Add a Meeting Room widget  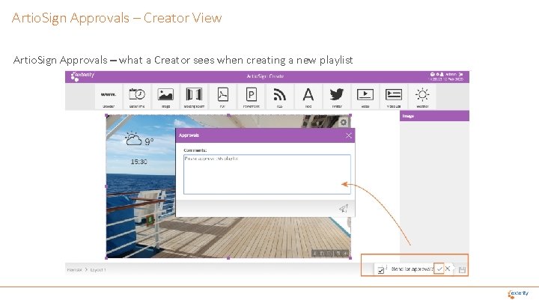(x=194, y=97)
